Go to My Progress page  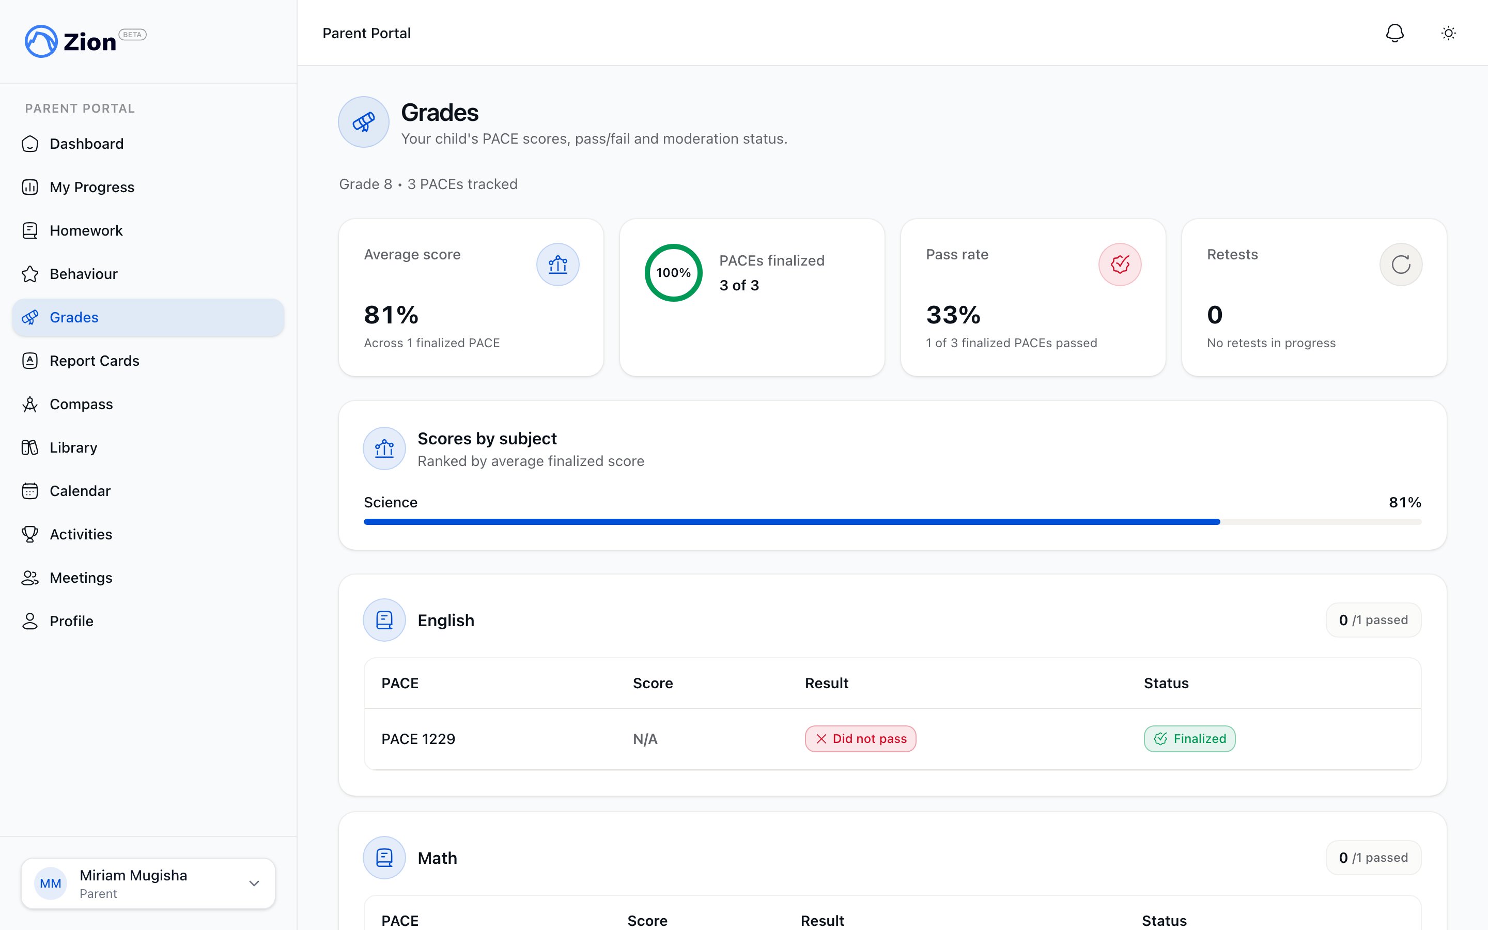coord(148,187)
